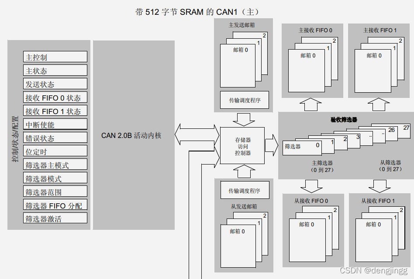Click the 筛选器主模式 register box
Viewport: 414px width, 279px height.
pos(55,165)
